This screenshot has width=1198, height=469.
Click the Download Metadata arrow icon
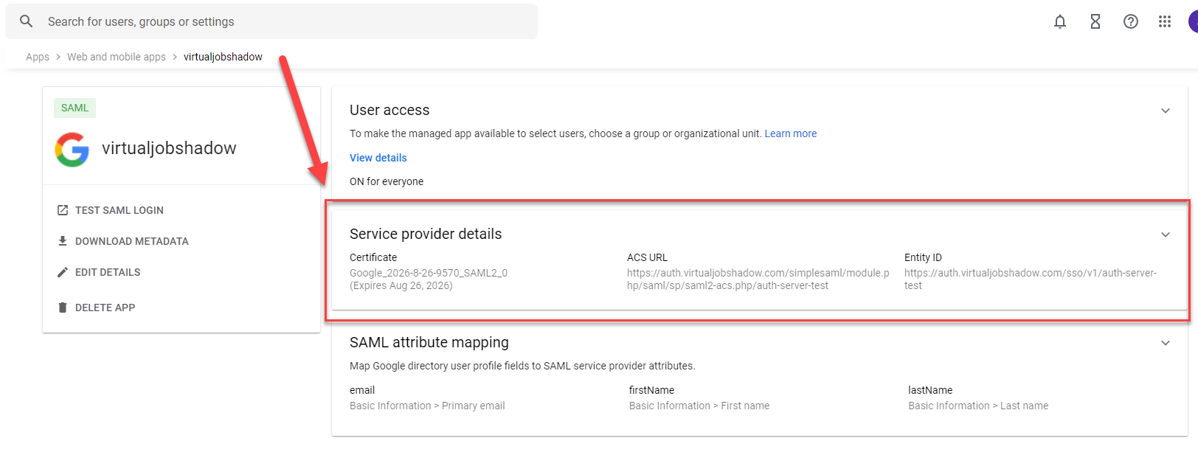click(x=63, y=241)
